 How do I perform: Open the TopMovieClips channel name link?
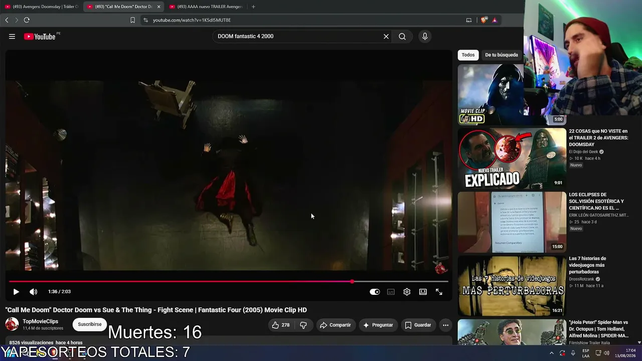point(41,321)
